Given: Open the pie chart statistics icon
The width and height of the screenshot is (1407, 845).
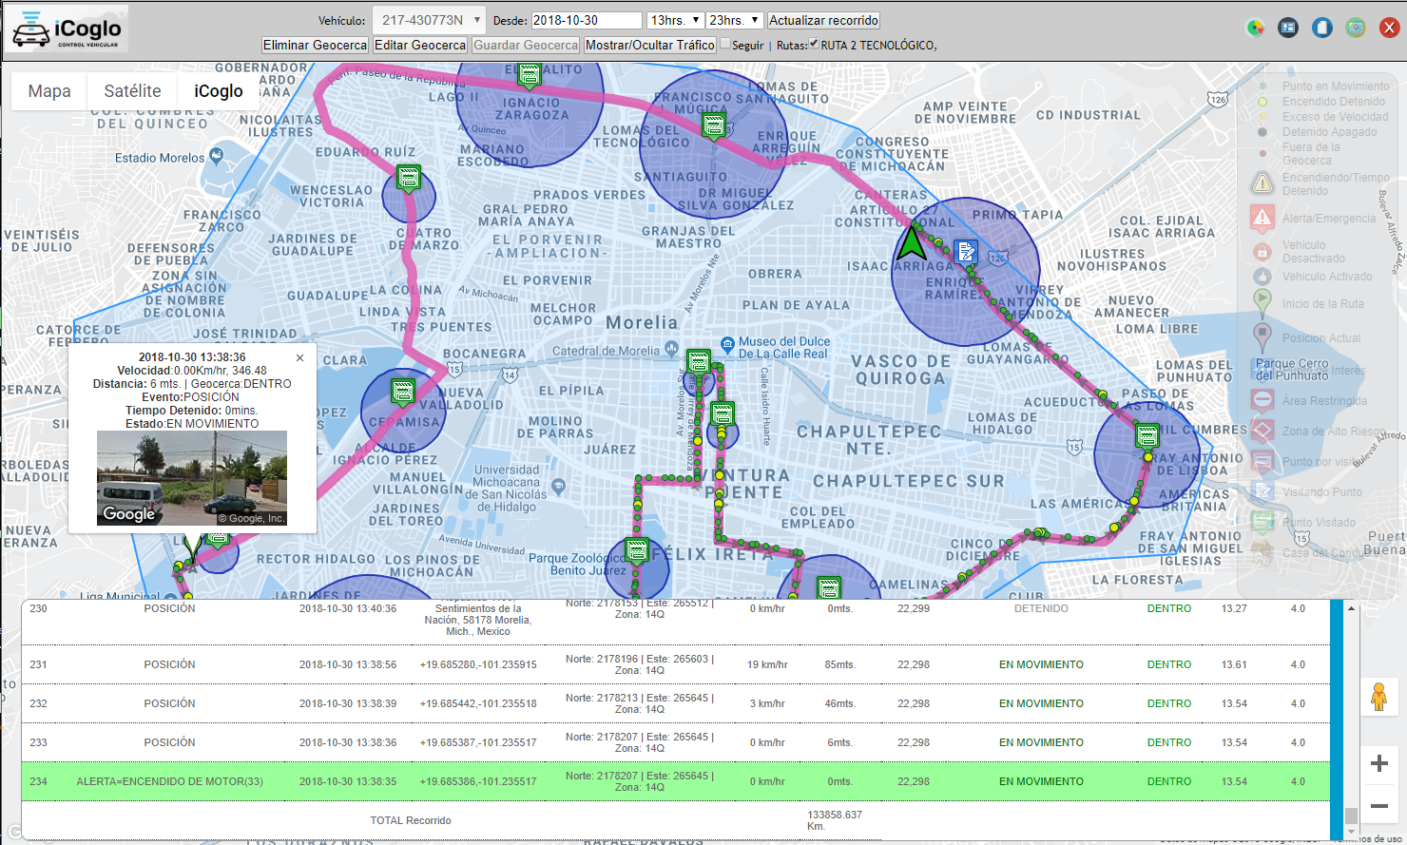Looking at the screenshot, I should (1255, 28).
